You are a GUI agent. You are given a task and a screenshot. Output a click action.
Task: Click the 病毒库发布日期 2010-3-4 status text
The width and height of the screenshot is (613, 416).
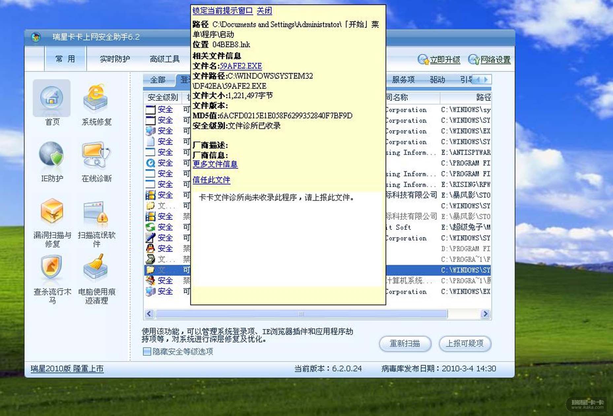point(439,369)
